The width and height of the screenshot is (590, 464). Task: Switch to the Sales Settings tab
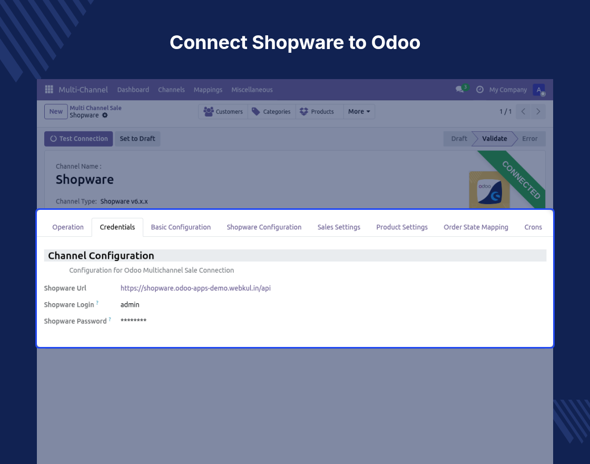(x=339, y=227)
